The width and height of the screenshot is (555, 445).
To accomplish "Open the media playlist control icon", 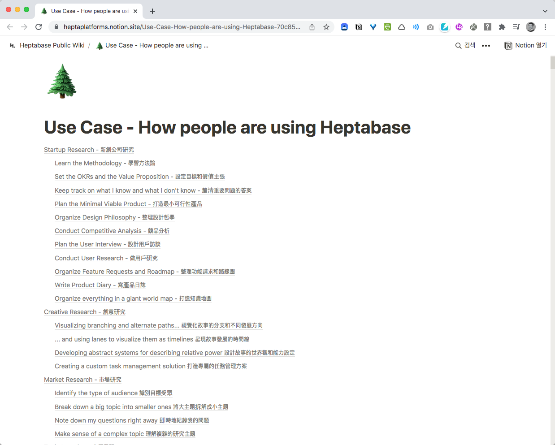I will [x=516, y=27].
